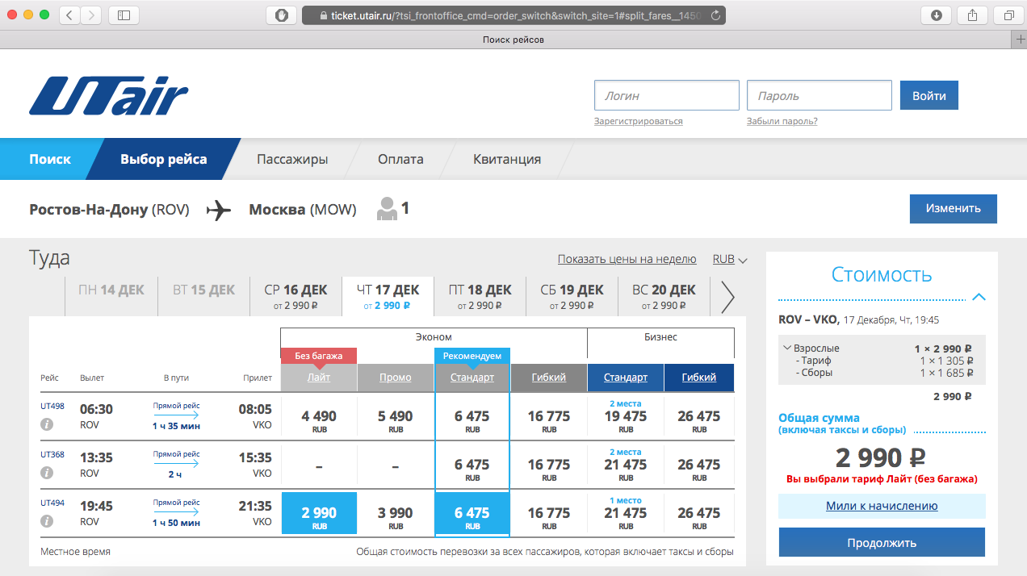
Task: Collapse the Стоимость panel chevron
Action: (x=979, y=297)
